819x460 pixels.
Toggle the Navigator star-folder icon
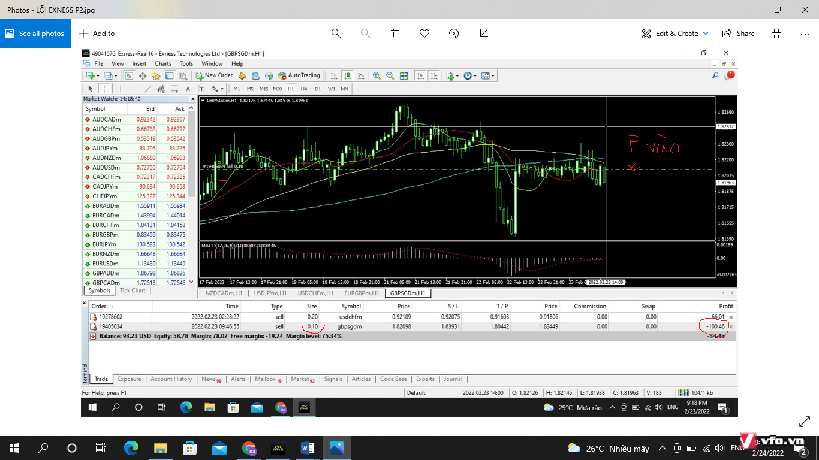click(156, 76)
